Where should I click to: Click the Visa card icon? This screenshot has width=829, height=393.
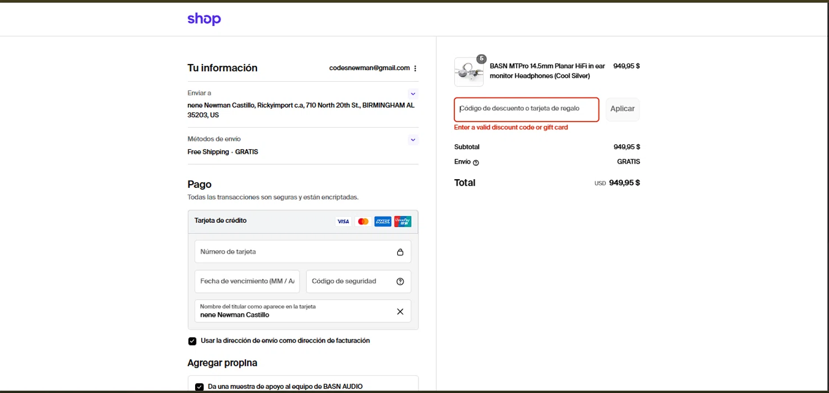[343, 221]
